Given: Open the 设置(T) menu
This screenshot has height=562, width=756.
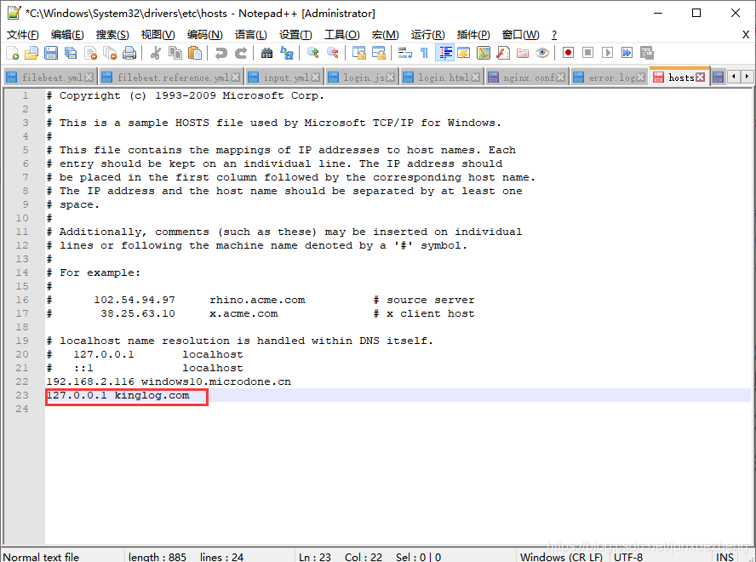Looking at the screenshot, I should 295,35.
